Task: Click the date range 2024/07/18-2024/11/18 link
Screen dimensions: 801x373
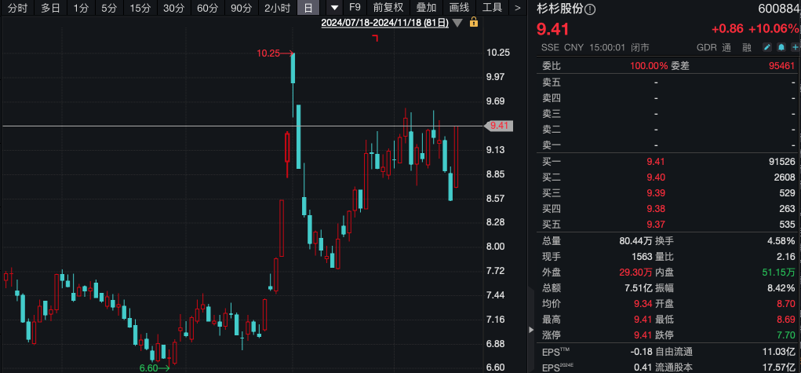Action: [x=384, y=23]
